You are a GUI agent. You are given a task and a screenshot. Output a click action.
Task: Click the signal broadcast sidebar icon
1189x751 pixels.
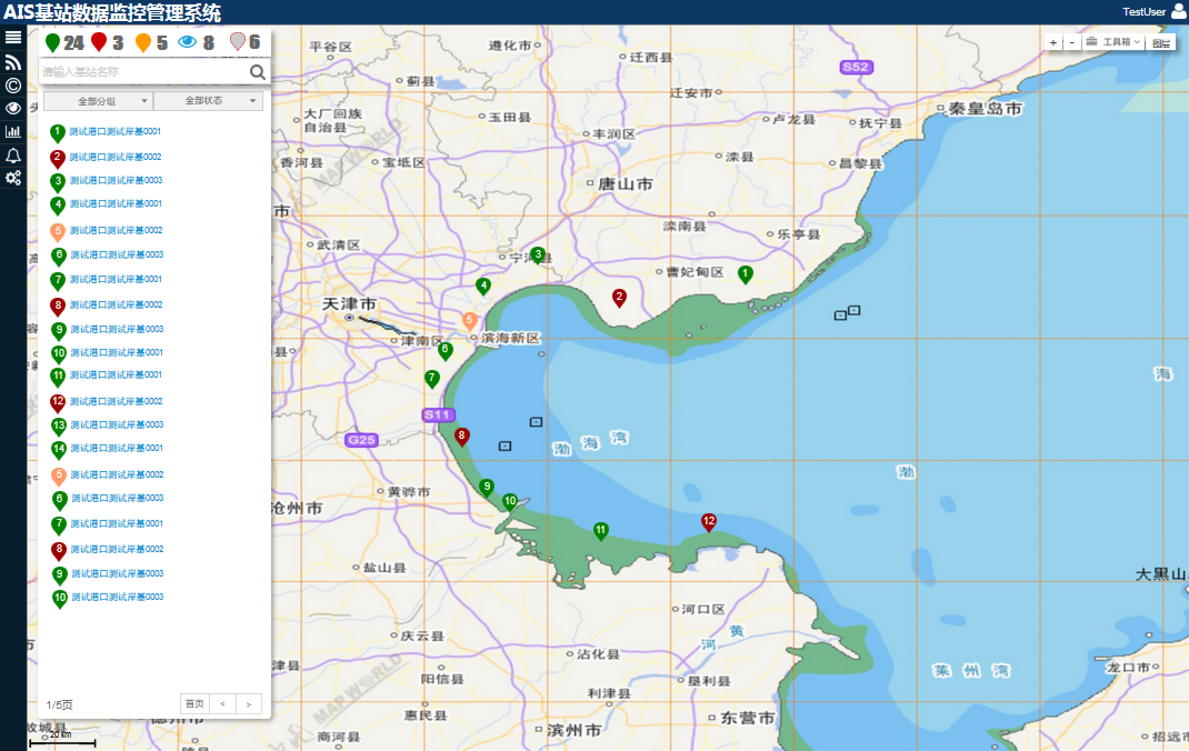pos(13,62)
